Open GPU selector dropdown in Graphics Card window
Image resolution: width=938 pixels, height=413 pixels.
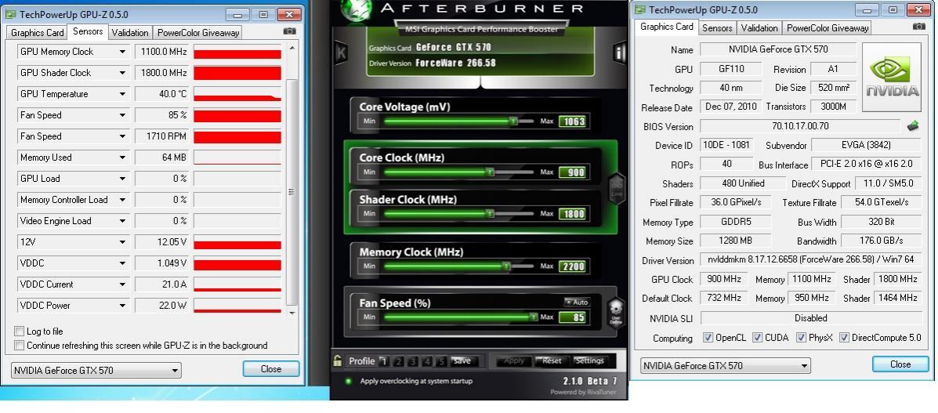tap(726, 365)
